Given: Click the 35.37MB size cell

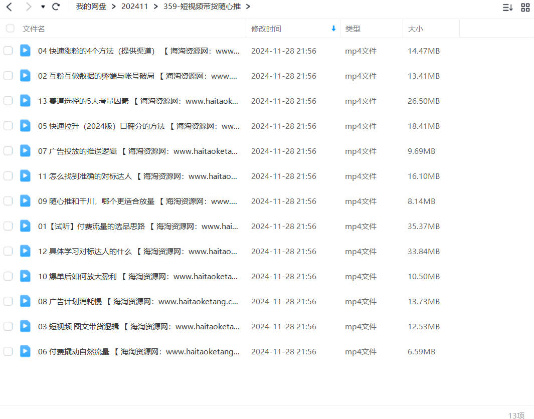Looking at the screenshot, I should tap(424, 226).
